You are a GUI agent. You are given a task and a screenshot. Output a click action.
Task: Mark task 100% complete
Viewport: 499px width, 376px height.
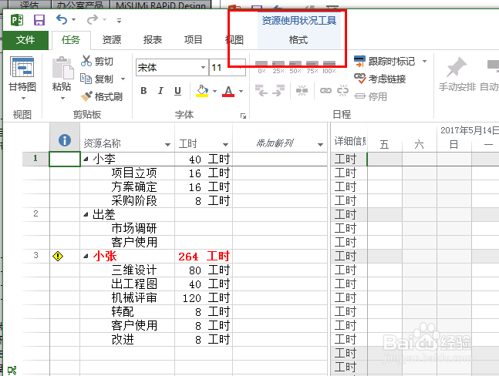click(329, 67)
